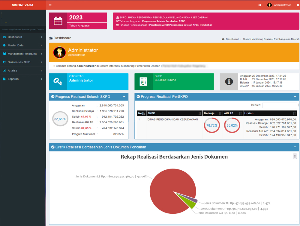Click the help question mark icon

(x=260, y=5)
